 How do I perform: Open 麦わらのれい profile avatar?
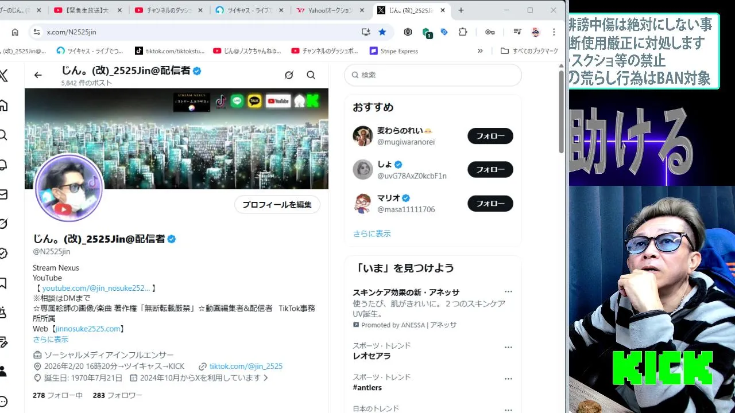(x=363, y=136)
